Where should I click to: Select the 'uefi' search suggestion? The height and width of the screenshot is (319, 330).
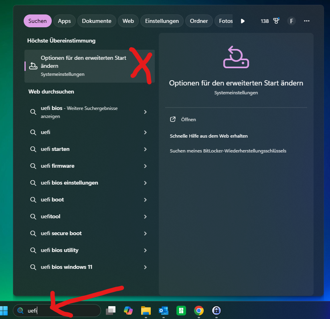pyautogui.click(x=90, y=132)
